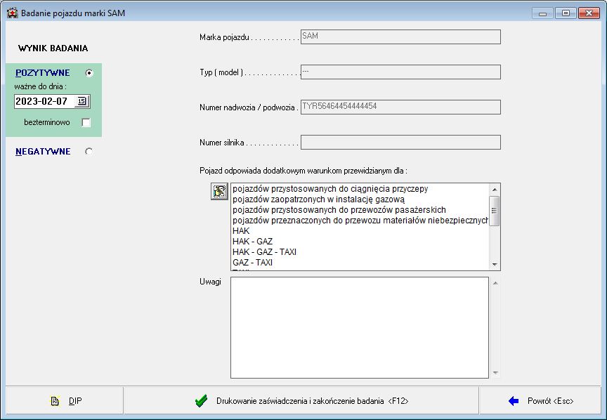Screen dimensions: 607x420
Task: Click Drukowanie zaświadczenia i zakończenie badania button
Action: click(x=301, y=401)
